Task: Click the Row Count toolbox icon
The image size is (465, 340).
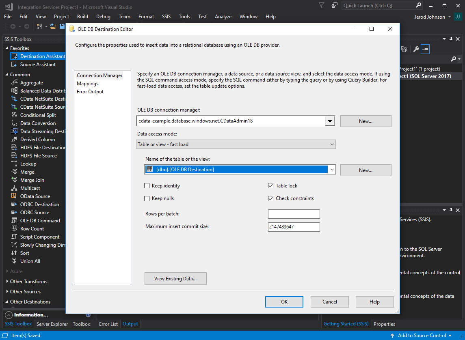Action: [14, 229]
